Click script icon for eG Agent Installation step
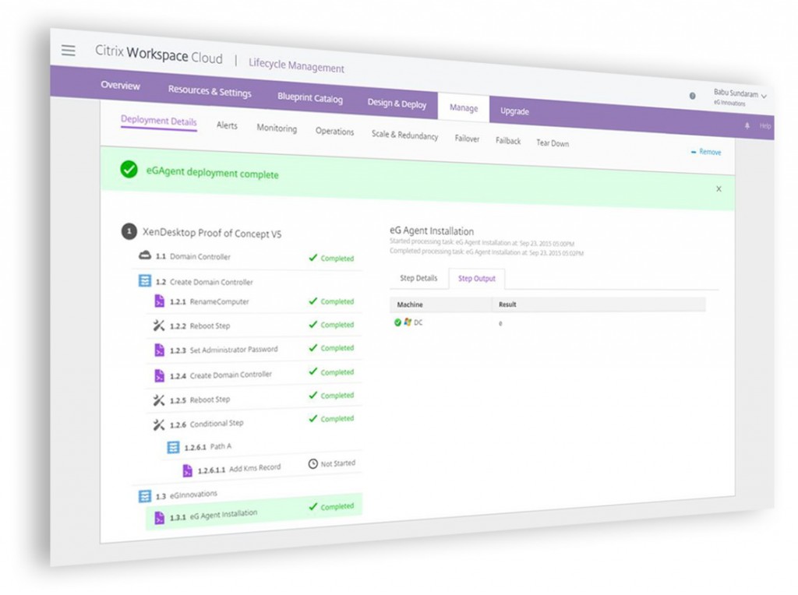Viewport: 798px width, 595px height. (159, 517)
